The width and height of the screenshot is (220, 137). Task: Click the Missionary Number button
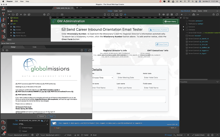158,30
